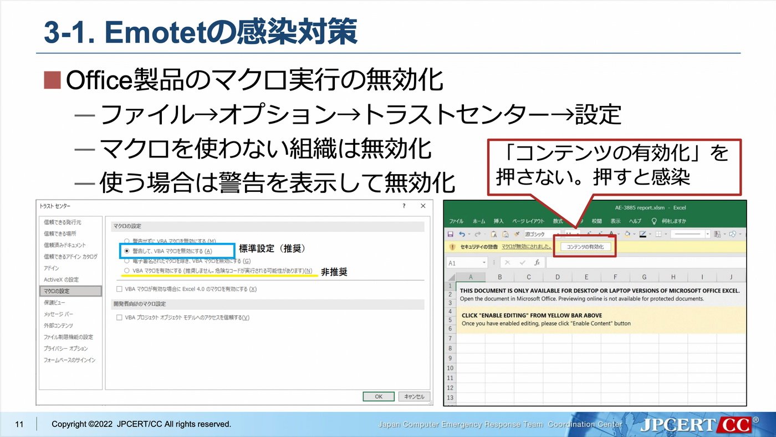Select 保護ビュー in Trust Center sidebar
The height and width of the screenshot is (437, 776).
pyautogui.click(x=54, y=303)
